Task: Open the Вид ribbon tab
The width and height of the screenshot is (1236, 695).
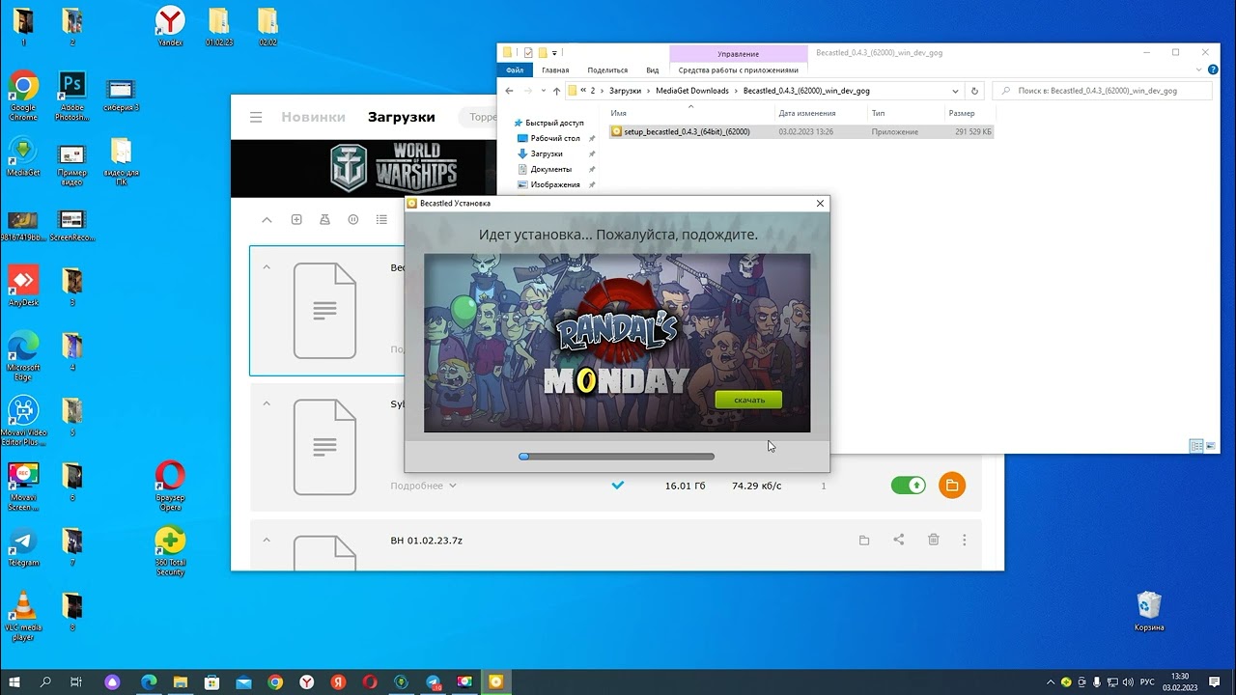Action: pos(653,69)
